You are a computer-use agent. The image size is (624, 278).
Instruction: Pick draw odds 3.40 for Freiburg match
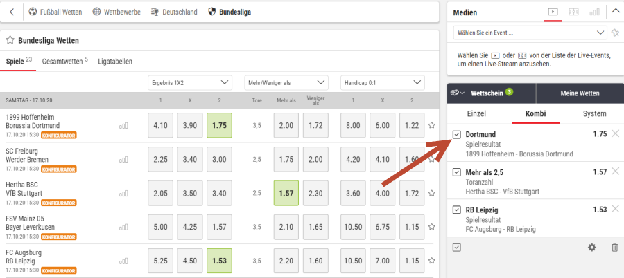[190, 159]
